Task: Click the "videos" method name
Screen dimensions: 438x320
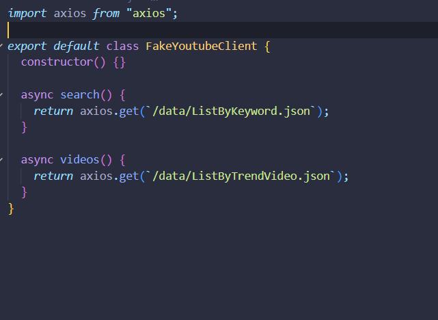Action: click(x=80, y=159)
